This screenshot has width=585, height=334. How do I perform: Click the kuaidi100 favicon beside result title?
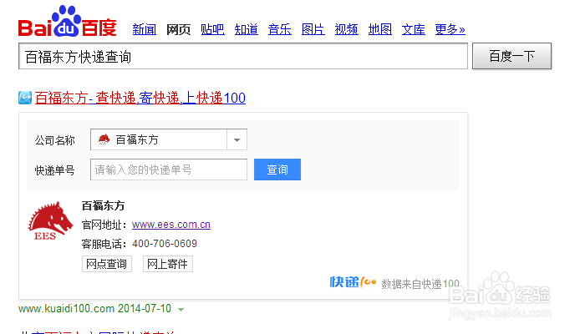click(25, 98)
